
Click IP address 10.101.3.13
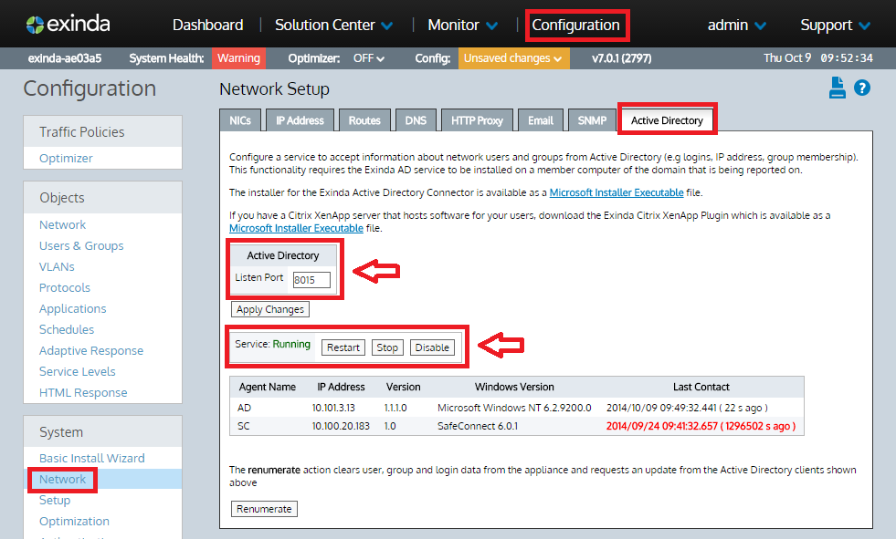tap(333, 408)
